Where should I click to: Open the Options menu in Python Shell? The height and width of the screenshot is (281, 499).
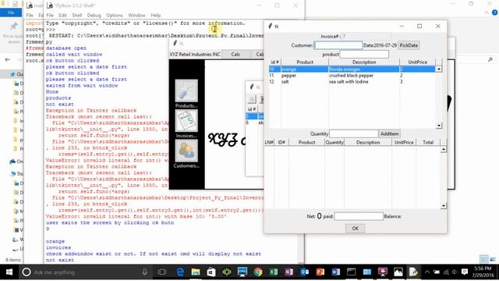(115, 16)
